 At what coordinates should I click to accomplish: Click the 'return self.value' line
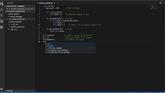tap(57, 31)
